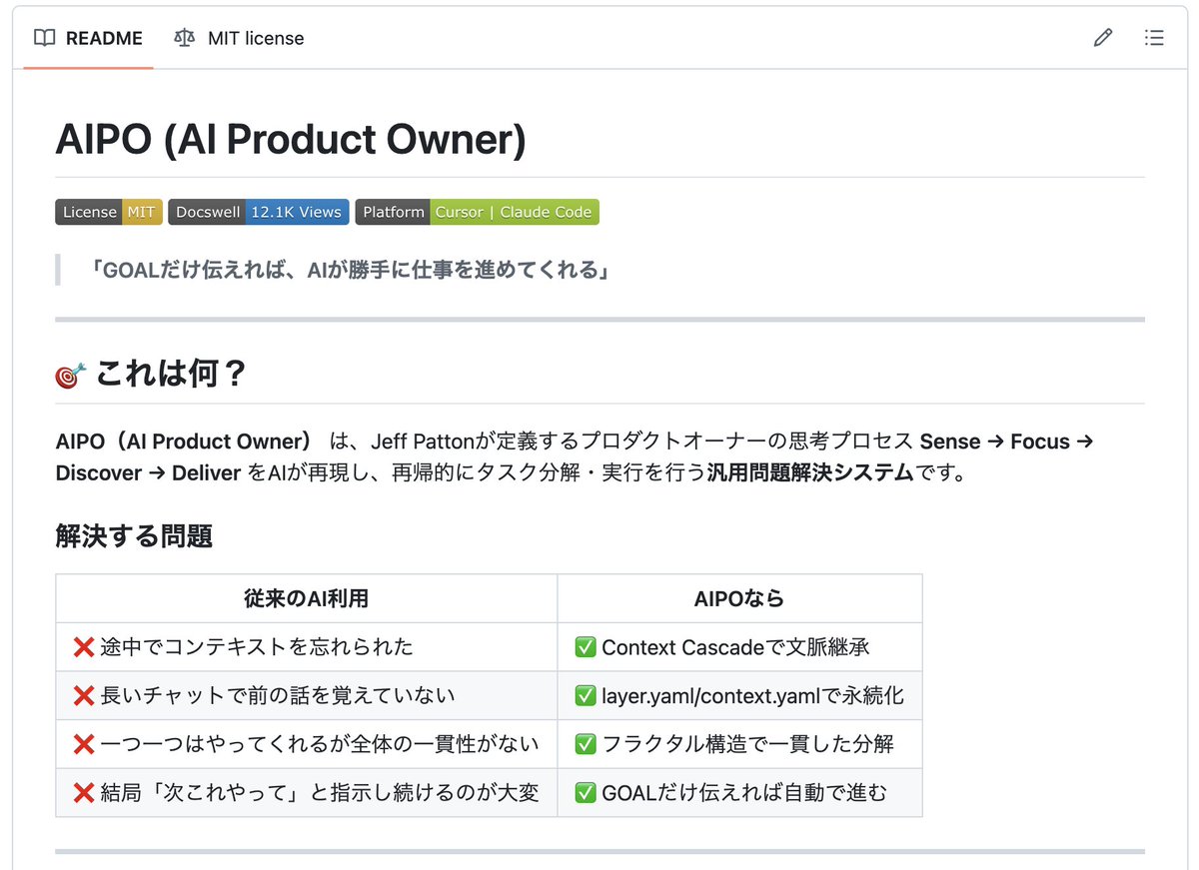Click the cell GOALだけ伝えれば自動で進む
This screenshot has width=1199, height=870.
click(x=739, y=793)
